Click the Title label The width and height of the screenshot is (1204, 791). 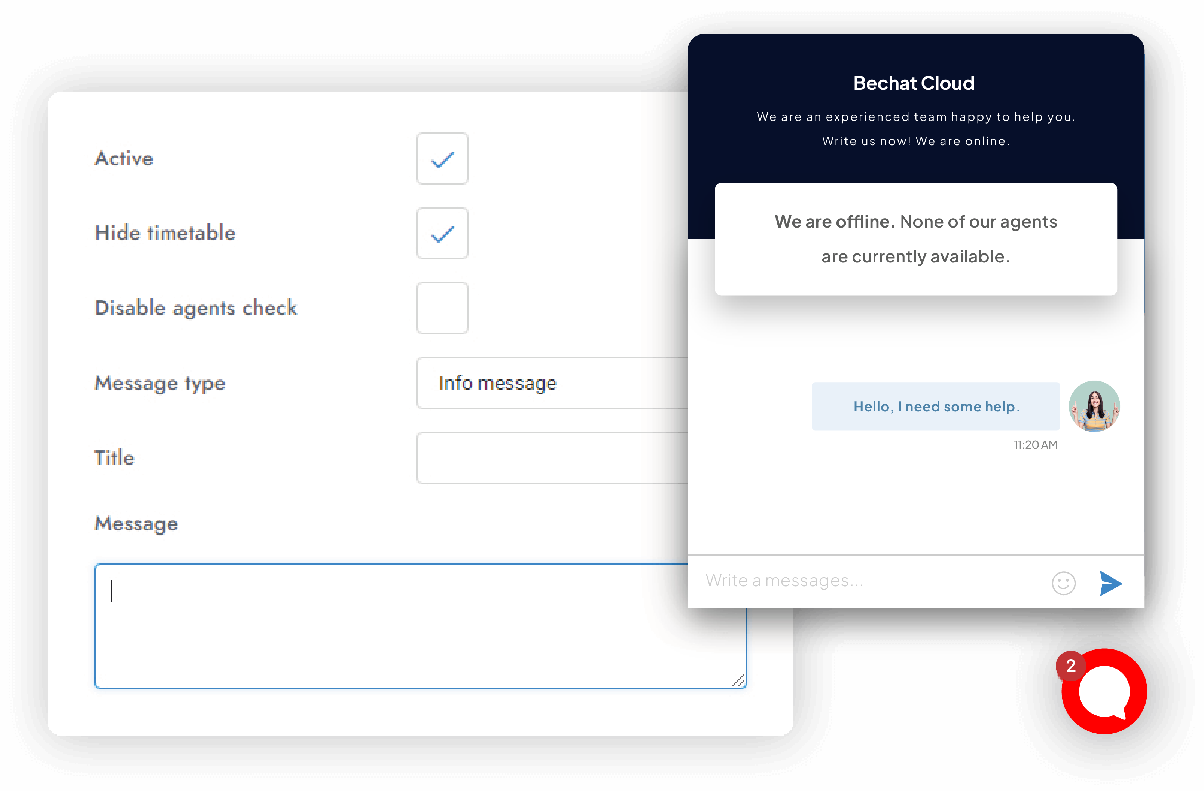[114, 457]
